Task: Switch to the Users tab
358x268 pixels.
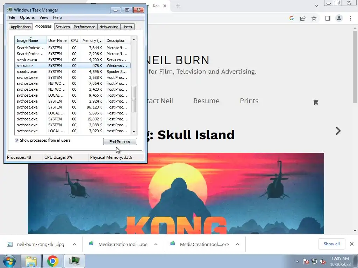Action: [x=127, y=27]
